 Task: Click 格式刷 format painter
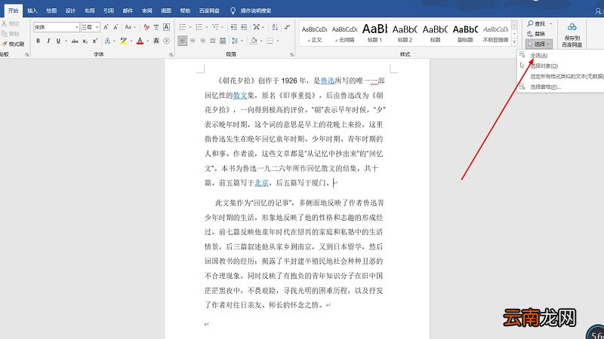13,44
